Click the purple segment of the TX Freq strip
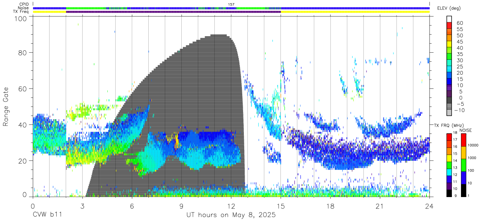The image size is (483, 223). (173, 12)
